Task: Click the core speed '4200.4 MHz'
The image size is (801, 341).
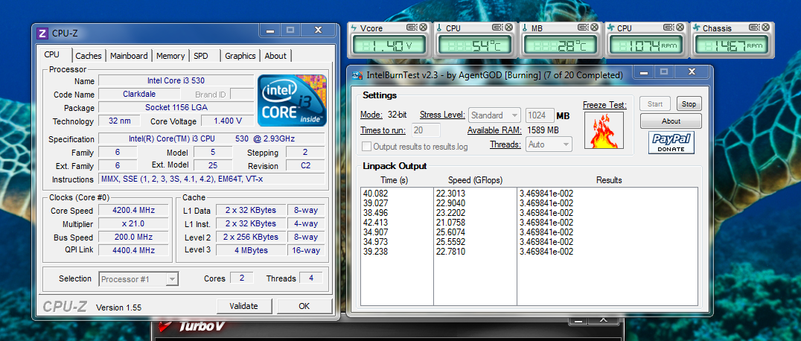Action: (x=133, y=210)
